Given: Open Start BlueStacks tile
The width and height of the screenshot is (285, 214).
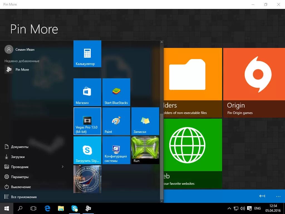Looking at the screenshot, I should (116, 92).
